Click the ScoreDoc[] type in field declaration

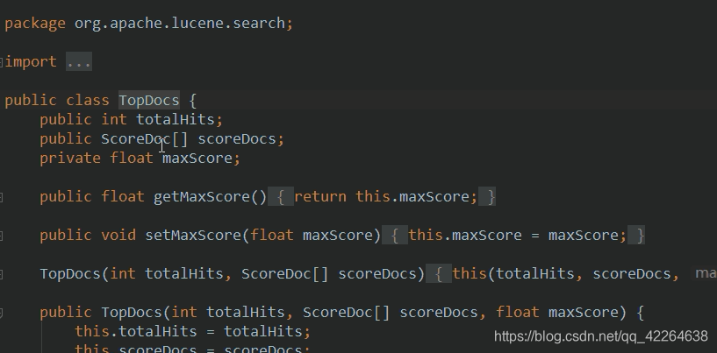click(x=144, y=138)
